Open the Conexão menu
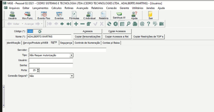 pyautogui.click(x=111, y=8)
